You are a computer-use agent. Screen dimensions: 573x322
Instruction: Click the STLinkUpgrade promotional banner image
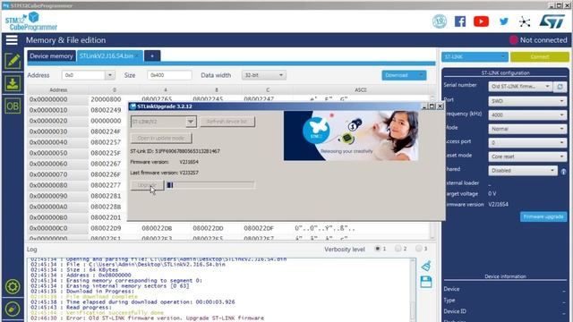click(x=351, y=136)
